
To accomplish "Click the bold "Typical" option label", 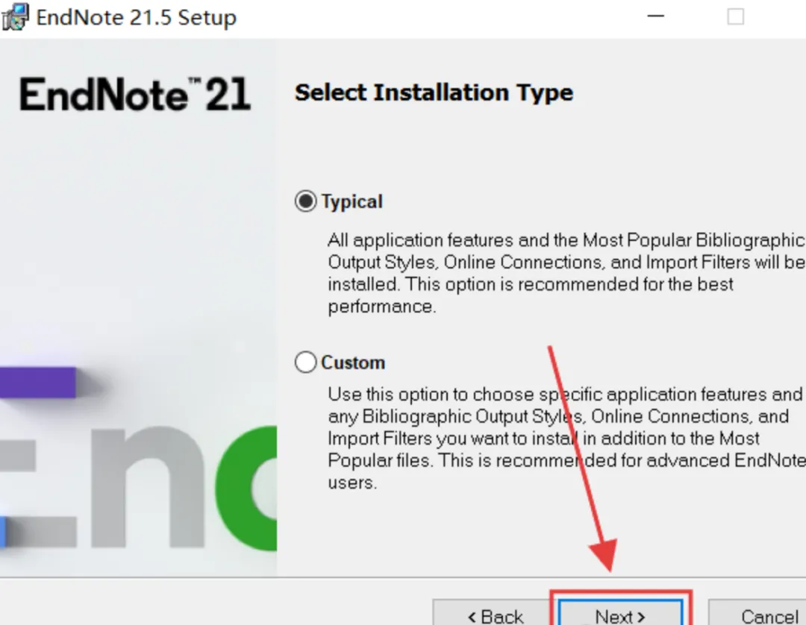I will (352, 202).
